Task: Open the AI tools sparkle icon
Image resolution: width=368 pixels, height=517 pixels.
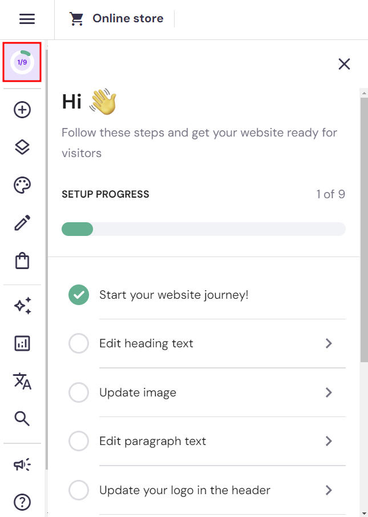Action: point(22,306)
